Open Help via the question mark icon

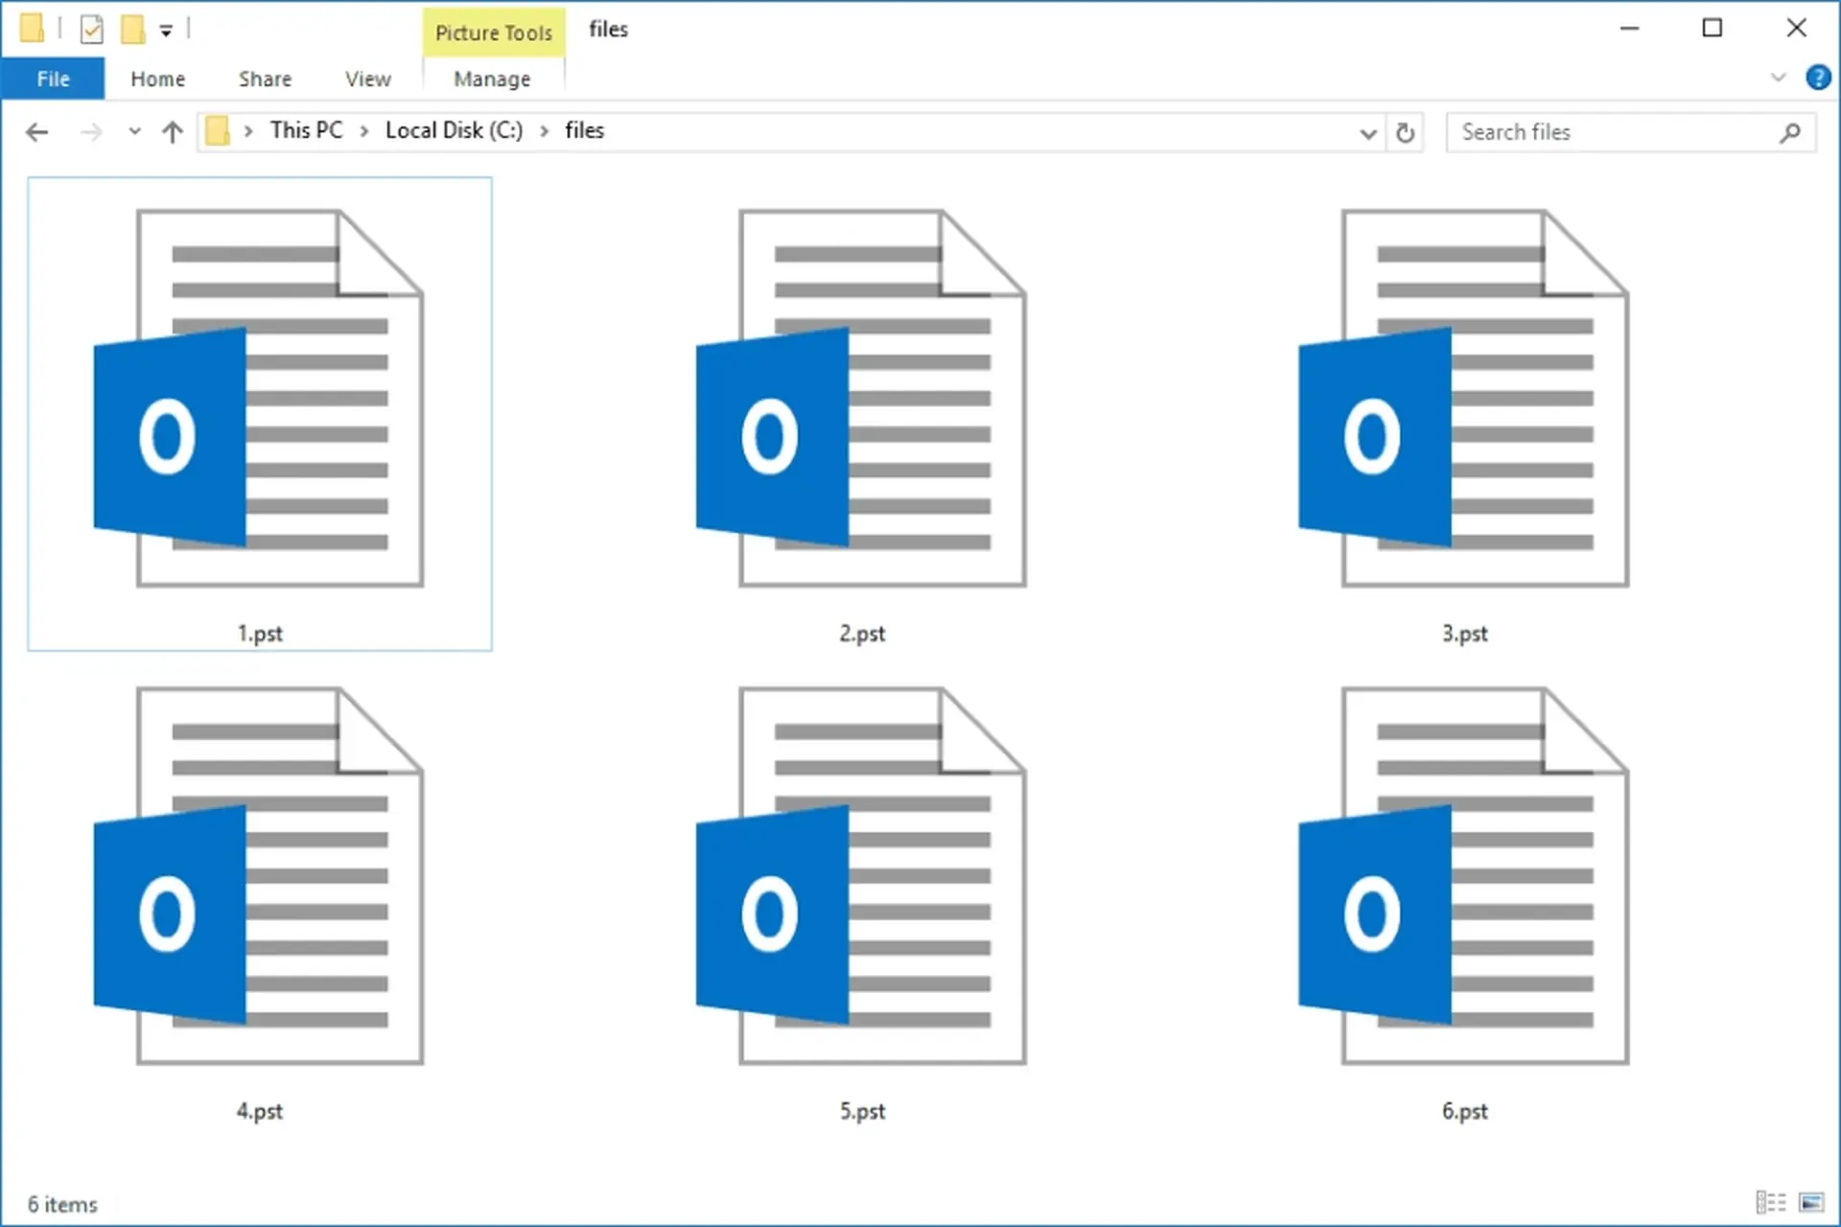click(1818, 78)
